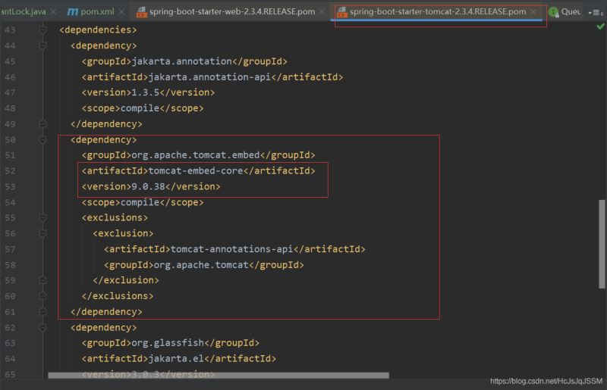Screen dimensions: 607x390
Task: Collapse the dependency block at line 62
Action: click(x=43, y=327)
